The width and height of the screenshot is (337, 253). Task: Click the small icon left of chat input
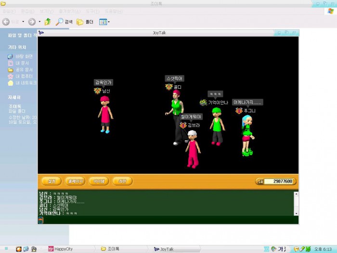pos(41,220)
